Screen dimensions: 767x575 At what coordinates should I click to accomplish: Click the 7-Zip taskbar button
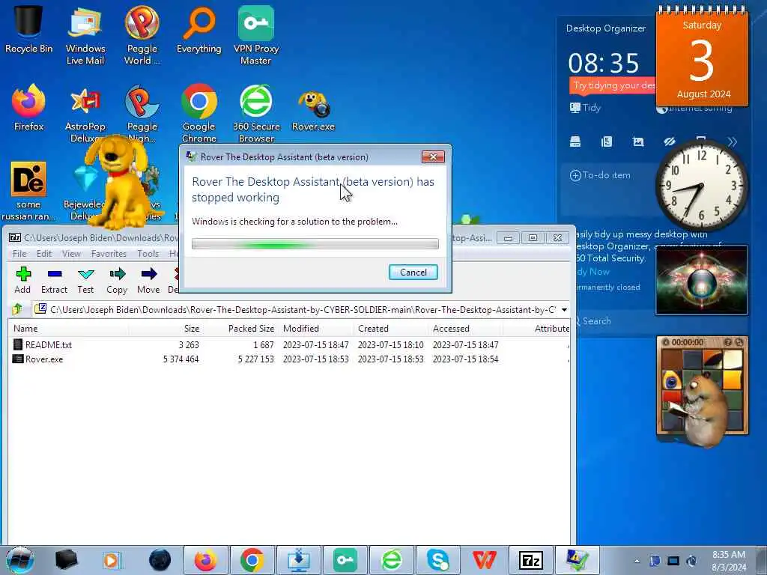pos(531,560)
